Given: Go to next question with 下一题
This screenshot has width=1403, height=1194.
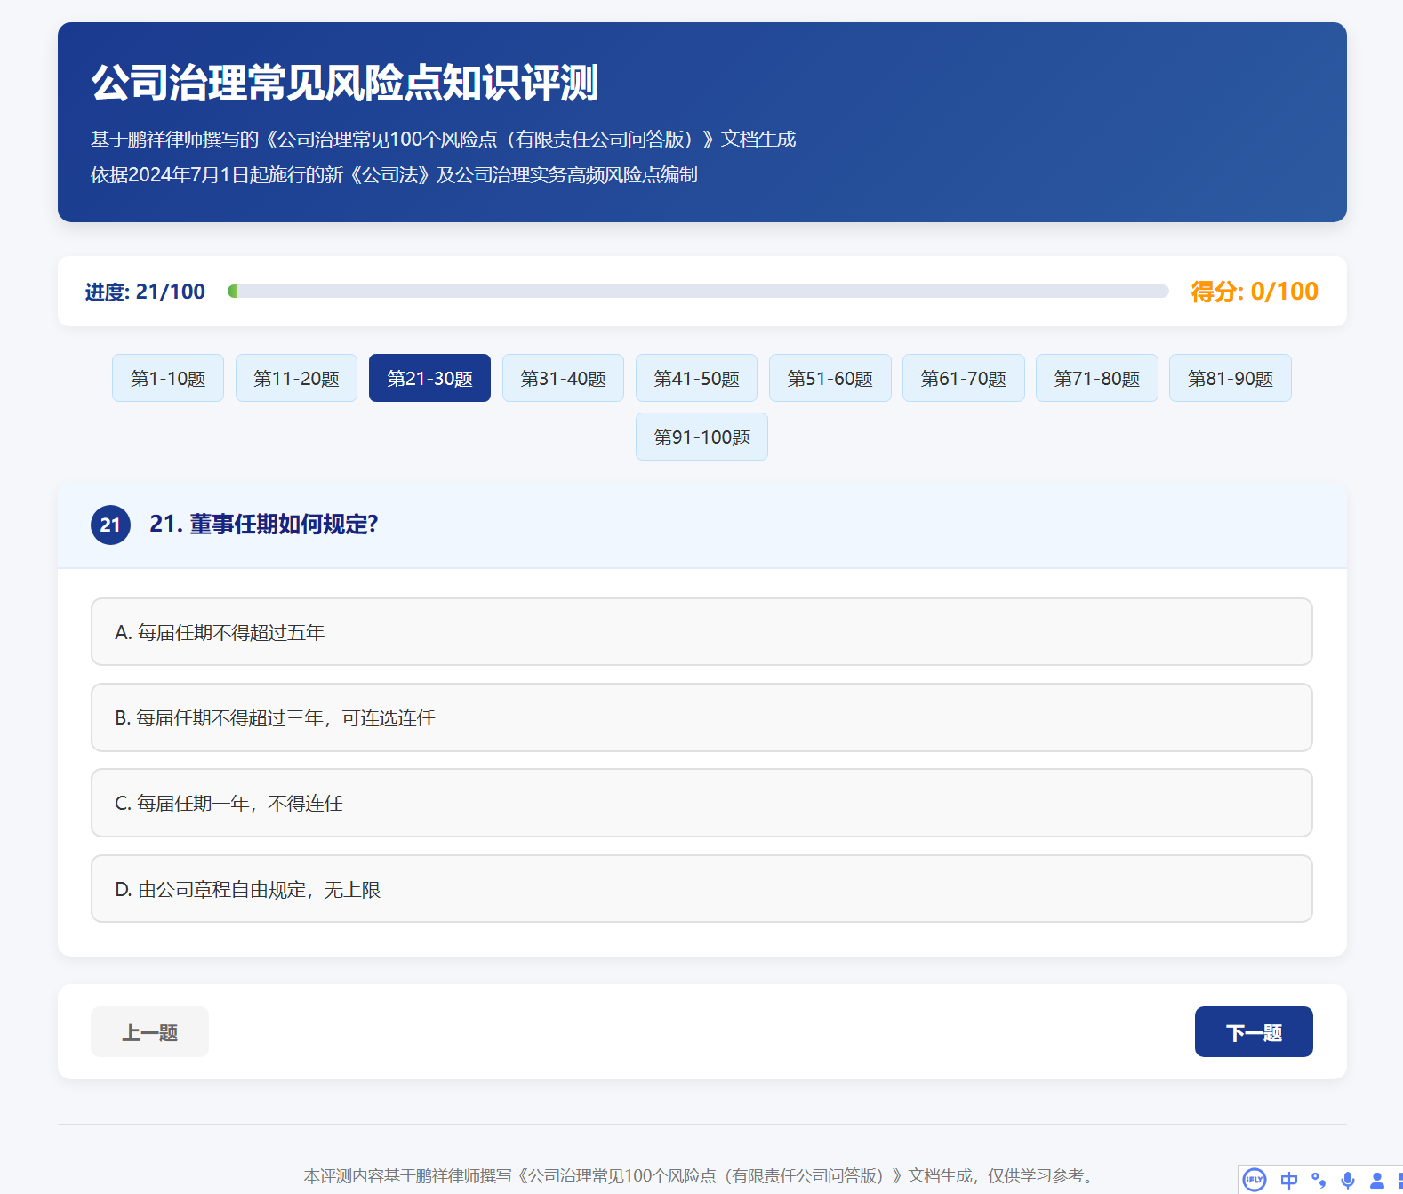Looking at the screenshot, I should pyautogui.click(x=1254, y=1032).
